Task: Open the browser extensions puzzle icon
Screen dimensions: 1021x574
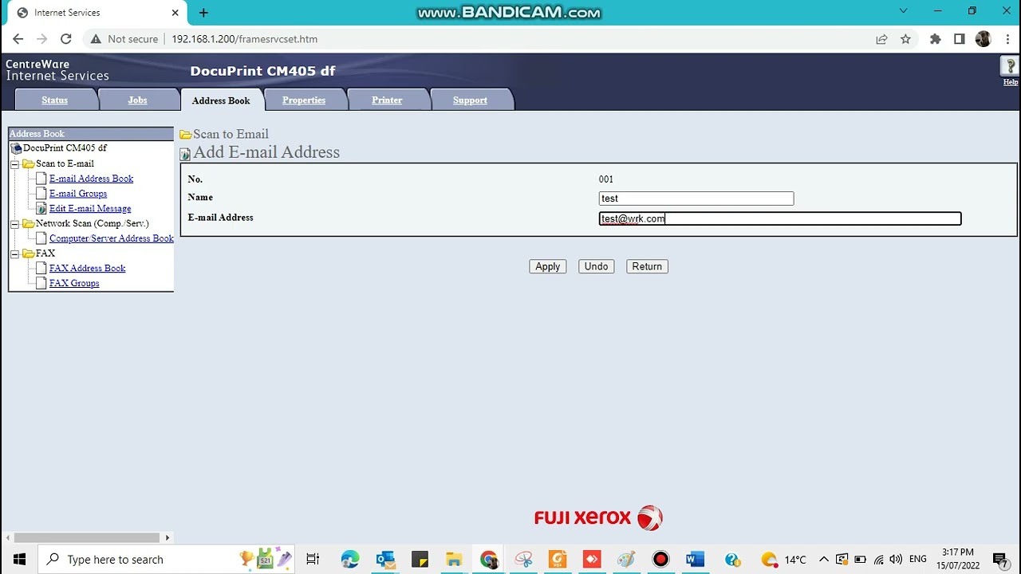Action: pyautogui.click(x=936, y=39)
